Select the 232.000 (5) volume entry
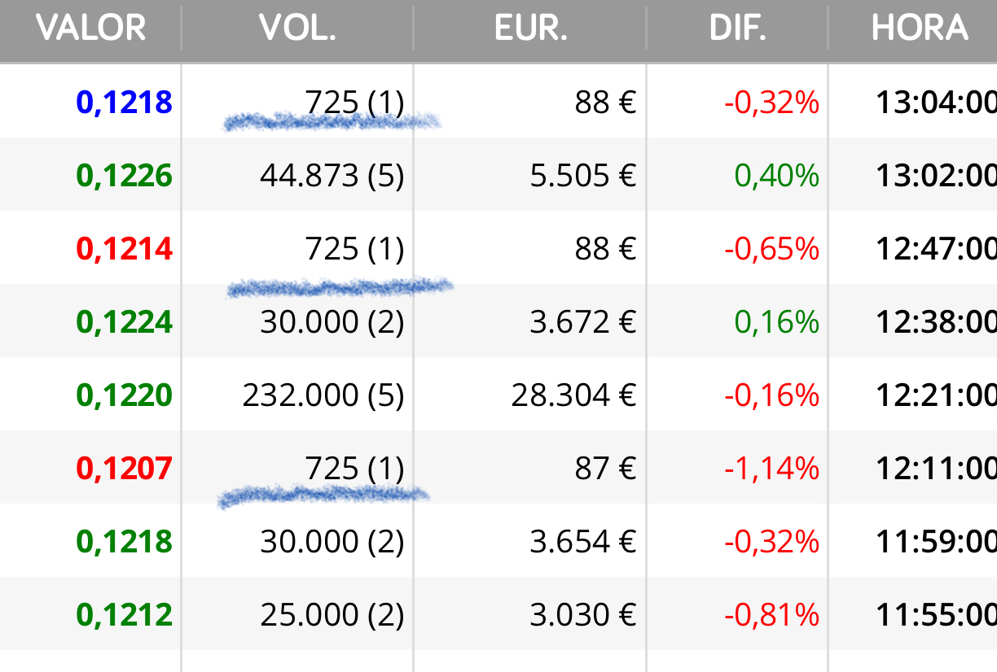This screenshot has width=997, height=672. pos(323,395)
